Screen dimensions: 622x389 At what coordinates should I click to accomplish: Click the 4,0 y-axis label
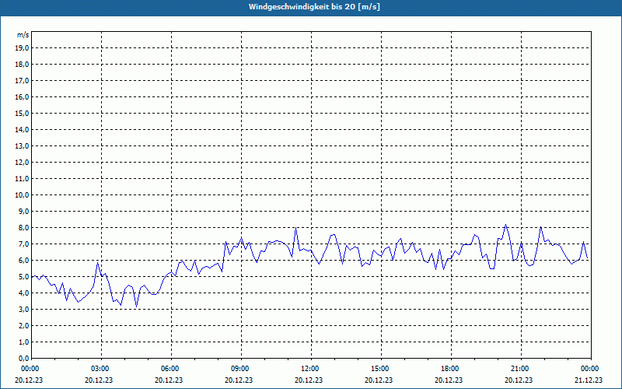[x=23, y=293]
